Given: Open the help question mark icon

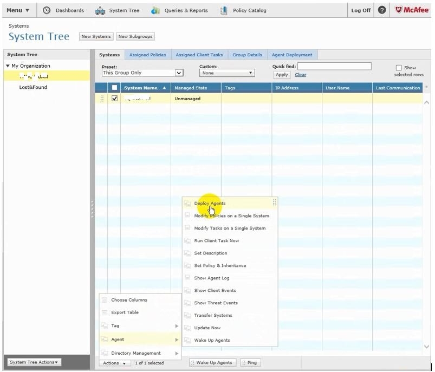Looking at the screenshot, I should coord(382,10).
